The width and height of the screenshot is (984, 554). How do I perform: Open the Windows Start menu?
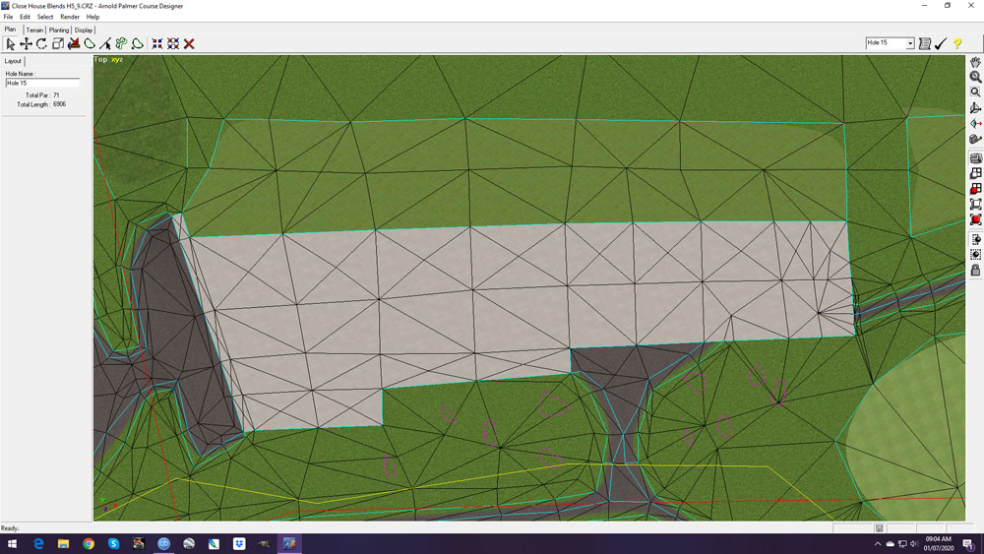(x=13, y=543)
